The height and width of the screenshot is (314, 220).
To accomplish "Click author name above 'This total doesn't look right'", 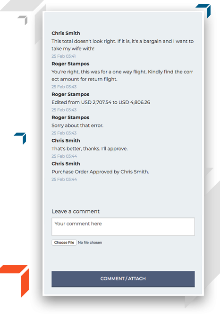I will pyautogui.click(x=66, y=33).
